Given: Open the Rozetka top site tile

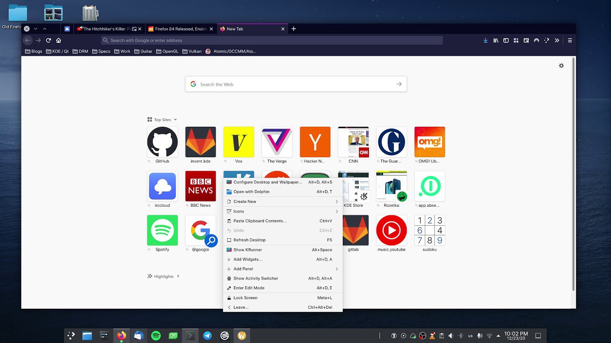Looking at the screenshot, I should [x=391, y=186].
